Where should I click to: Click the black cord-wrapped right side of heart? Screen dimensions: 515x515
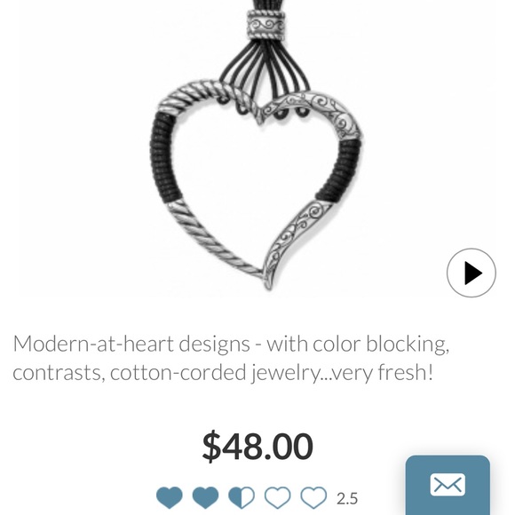pos(340,170)
